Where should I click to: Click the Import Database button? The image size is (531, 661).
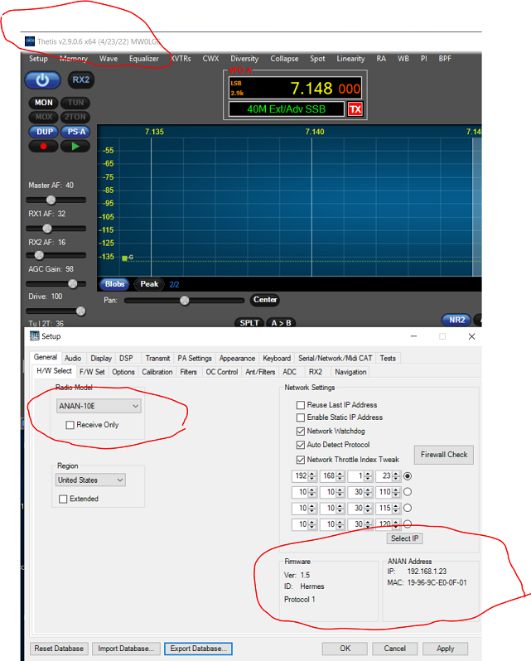(126, 649)
